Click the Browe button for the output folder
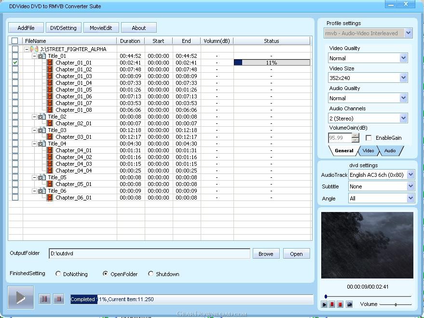The image size is (424, 318). tap(266, 254)
